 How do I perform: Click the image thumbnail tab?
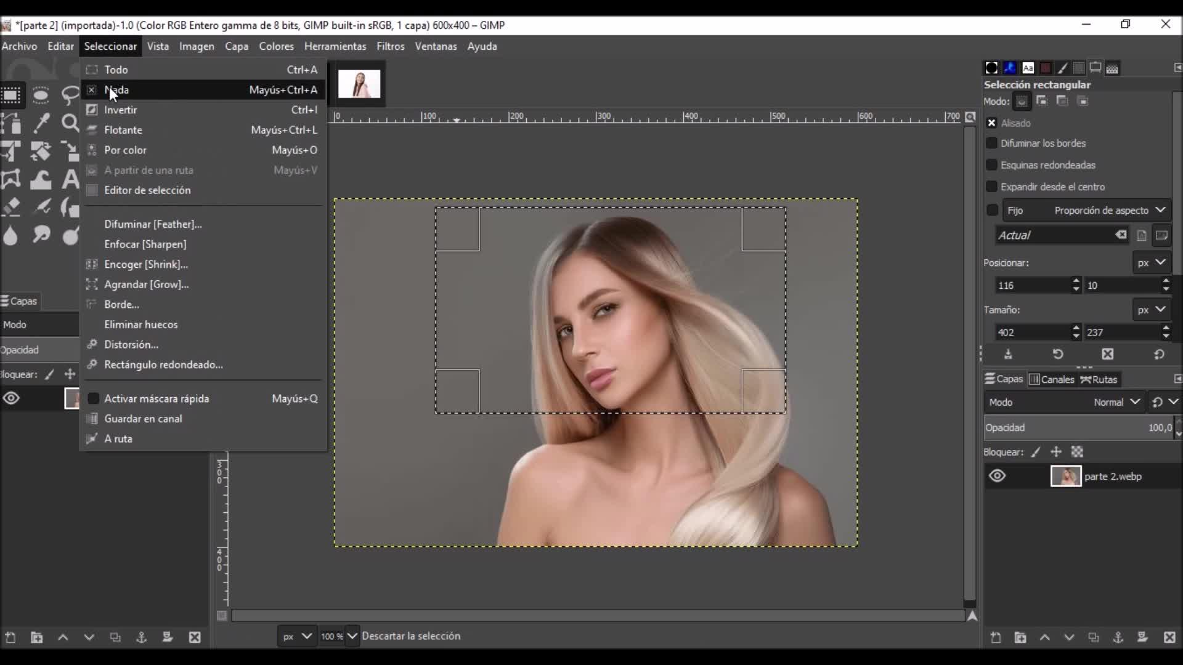(359, 84)
